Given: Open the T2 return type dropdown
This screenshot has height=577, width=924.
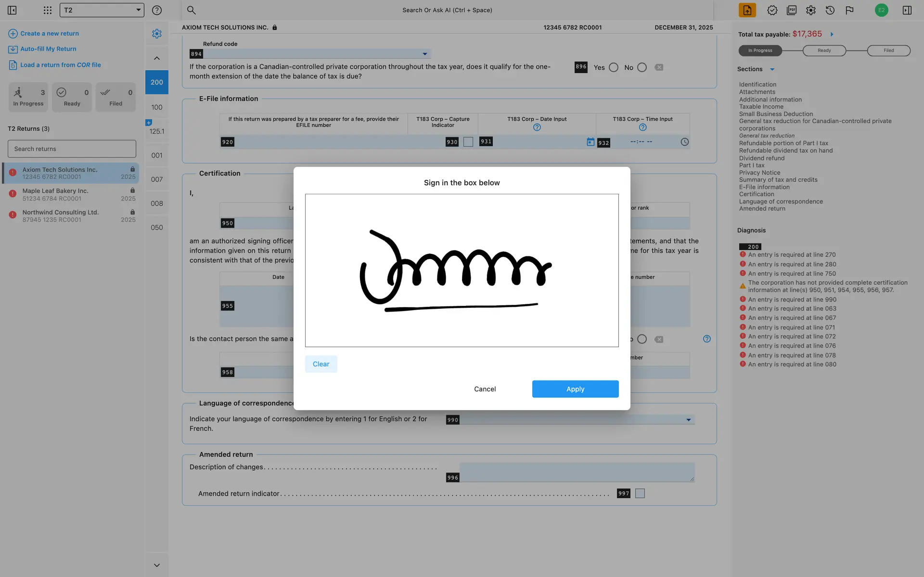Looking at the screenshot, I should pos(102,10).
